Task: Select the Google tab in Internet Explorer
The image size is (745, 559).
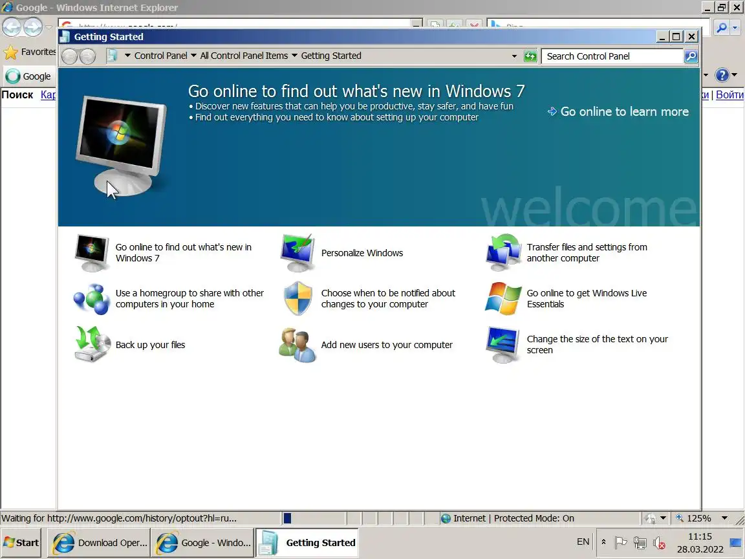Action: [x=30, y=76]
